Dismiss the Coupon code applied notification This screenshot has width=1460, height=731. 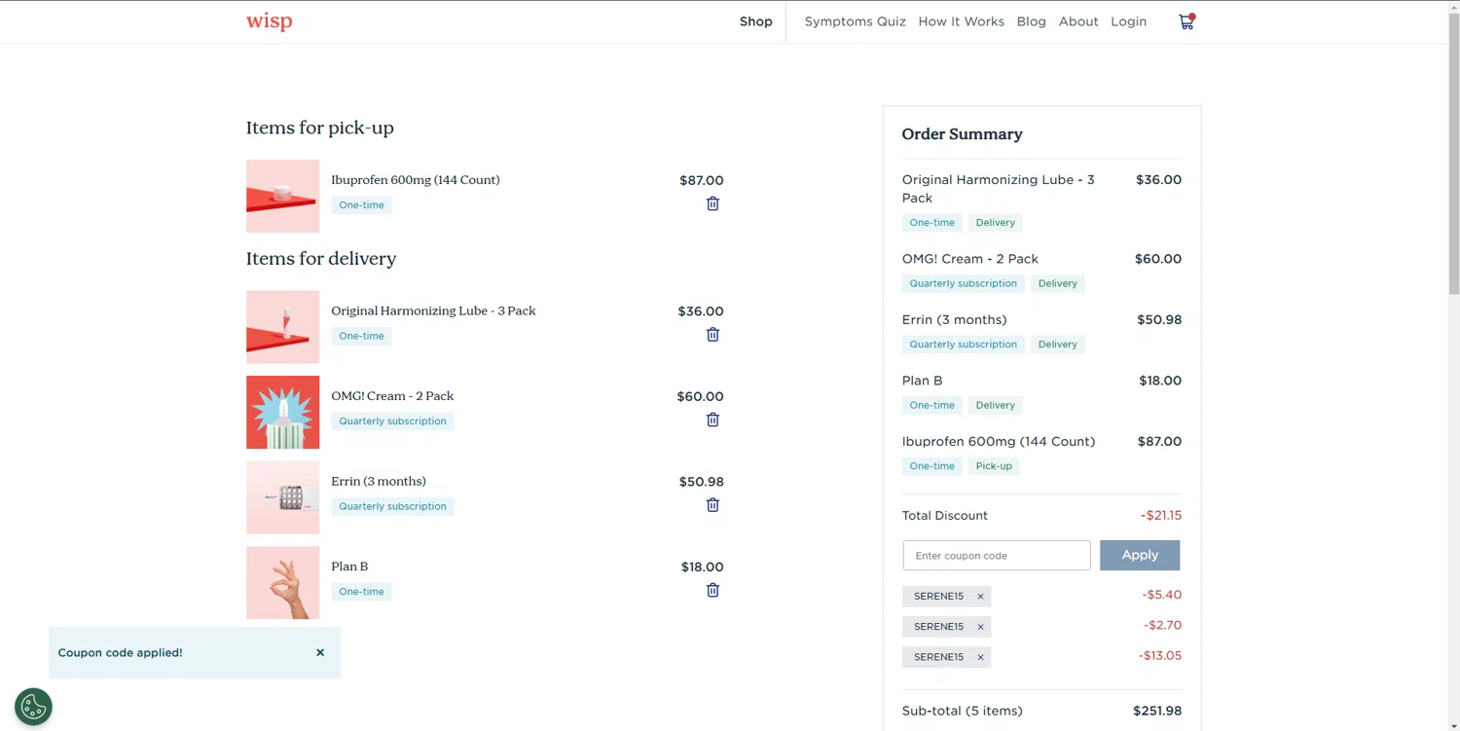[x=320, y=653]
